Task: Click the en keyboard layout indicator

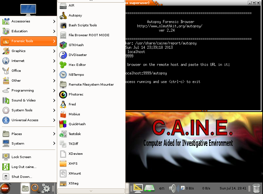Action: point(162,188)
